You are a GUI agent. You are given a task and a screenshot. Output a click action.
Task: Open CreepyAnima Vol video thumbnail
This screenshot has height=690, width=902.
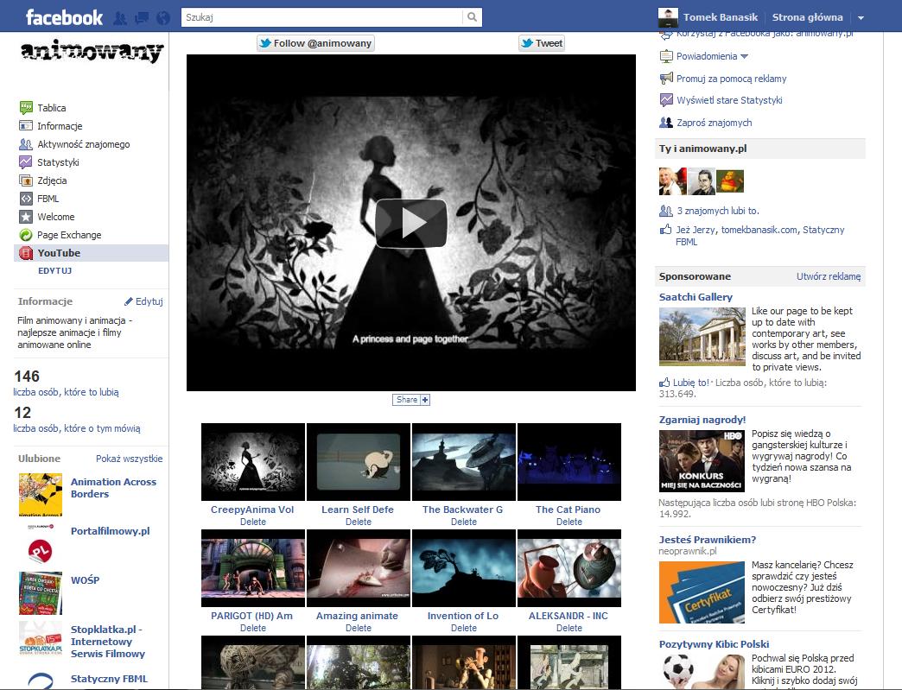click(253, 462)
